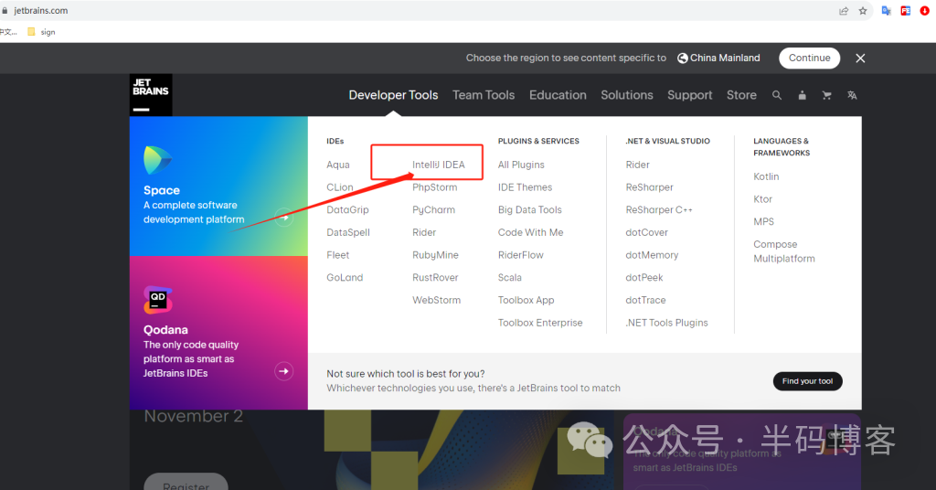Open the Aqua link
Viewport: 936px width, 490px height.
[x=338, y=165]
